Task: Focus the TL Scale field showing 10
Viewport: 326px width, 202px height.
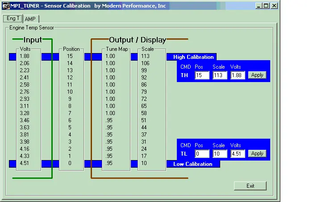Action: point(220,154)
